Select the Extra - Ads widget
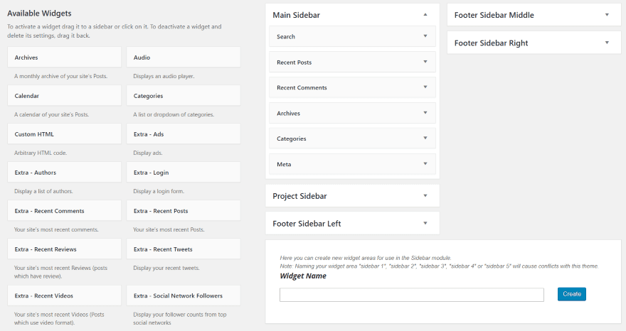626x331 pixels. (x=183, y=134)
